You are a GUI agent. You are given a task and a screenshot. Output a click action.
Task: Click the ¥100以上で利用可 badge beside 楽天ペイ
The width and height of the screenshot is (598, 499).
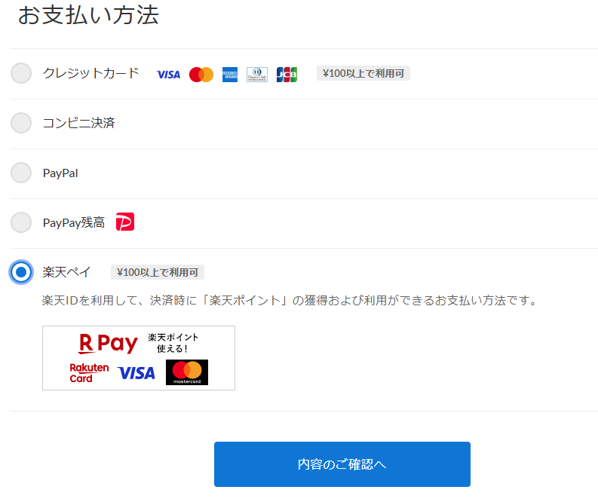pyautogui.click(x=158, y=272)
